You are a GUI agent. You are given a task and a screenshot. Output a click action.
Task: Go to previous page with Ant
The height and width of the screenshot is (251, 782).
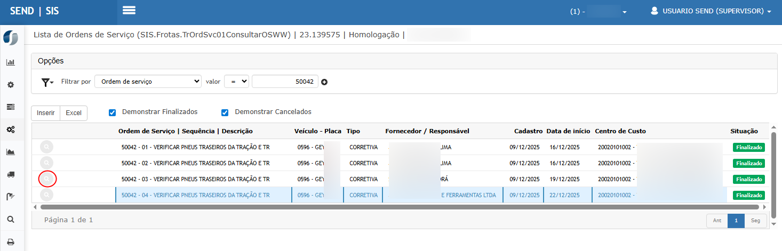(717, 221)
